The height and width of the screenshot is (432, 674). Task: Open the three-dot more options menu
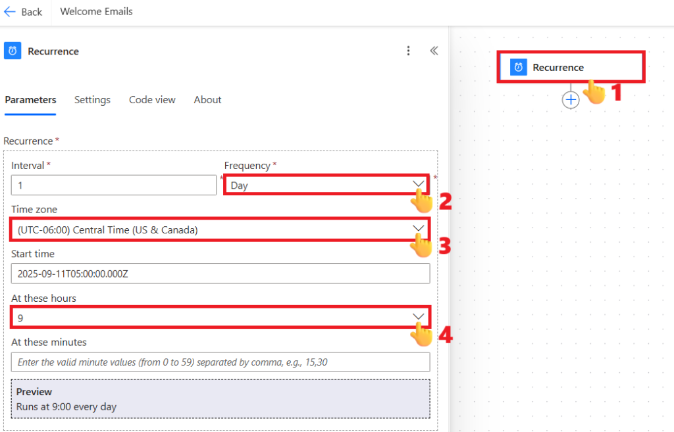point(408,51)
